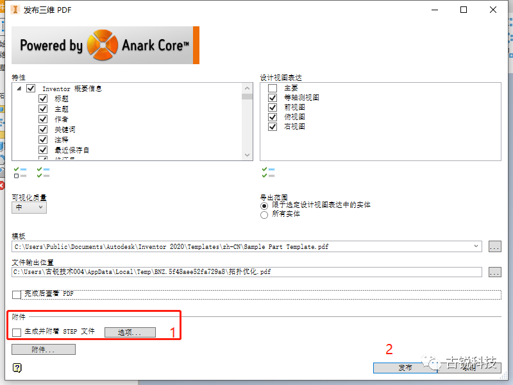Toggle the 前视图 checkbox
Image resolution: width=513 pixels, height=385 pixels.
point(273,107)
